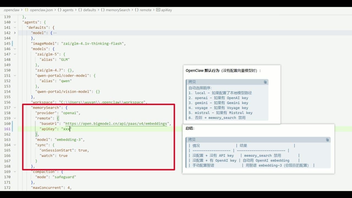The image size is (352, 198).
Task: Expand the collapsed "model" block on line 142
Action: click(x=15, y=33)
